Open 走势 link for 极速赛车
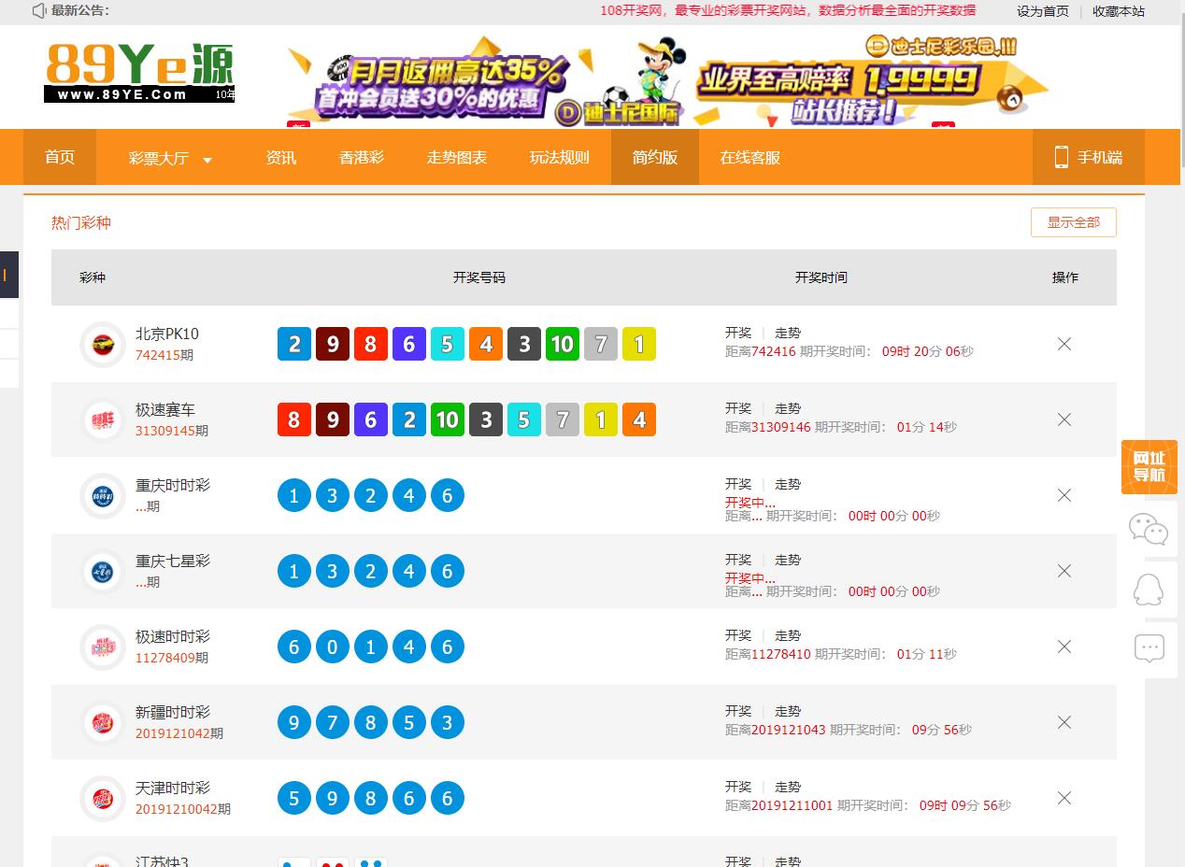This screenshot has width=1185, height=867. click(x=788, y=408)
